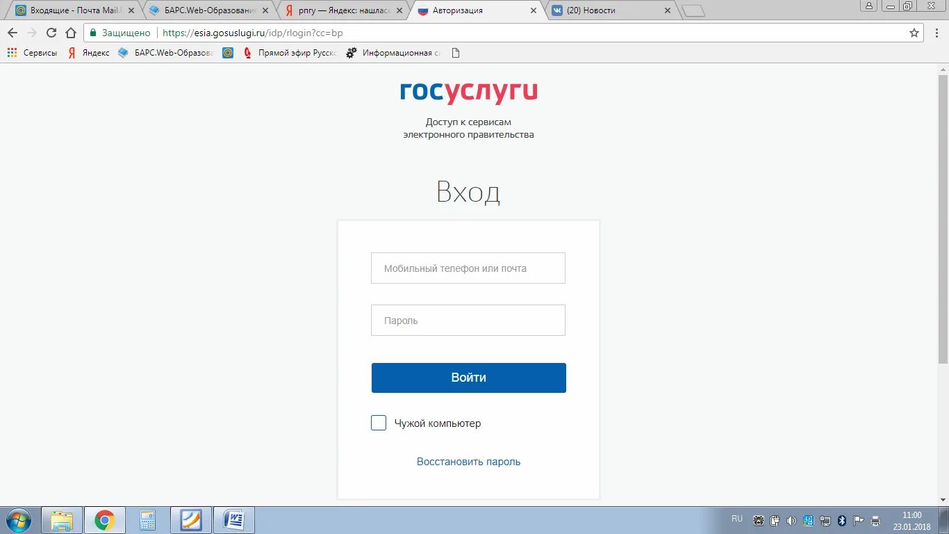Click the Госуслуги logo
This screenshot has height=534, width=949.
(469, 92)
